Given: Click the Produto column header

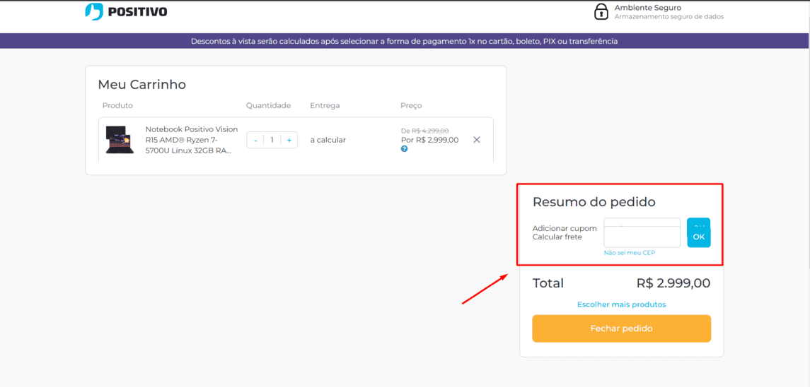Looking at the screenshot, I should (x=117, y=106).
